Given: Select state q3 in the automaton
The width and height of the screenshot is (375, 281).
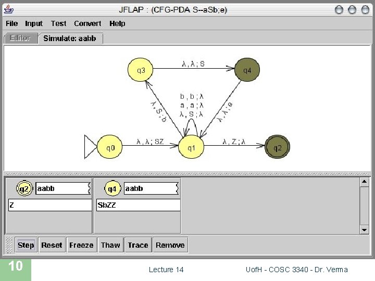Looking at the screenshot, I should click(141, 70).
